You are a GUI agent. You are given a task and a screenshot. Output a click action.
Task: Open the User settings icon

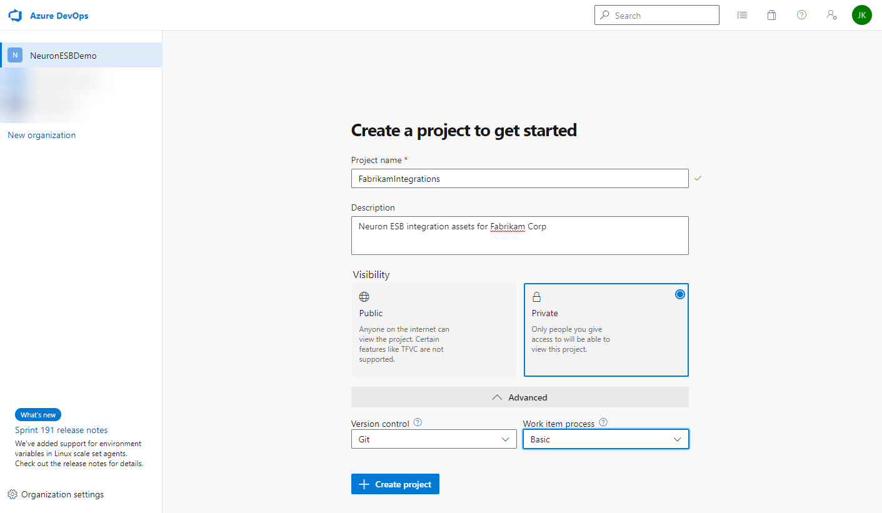pos(831,15)
